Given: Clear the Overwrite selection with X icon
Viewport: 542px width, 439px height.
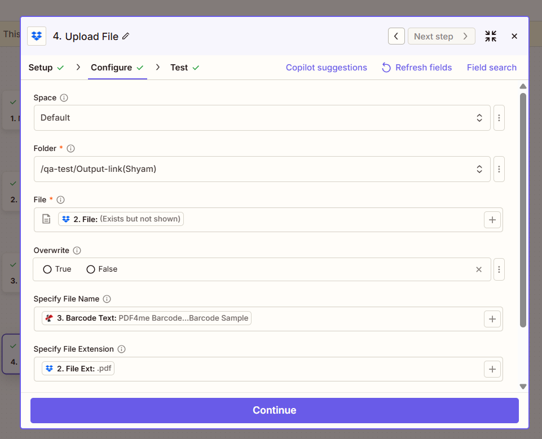Looking at the screenshot, I should pos(479,269).
